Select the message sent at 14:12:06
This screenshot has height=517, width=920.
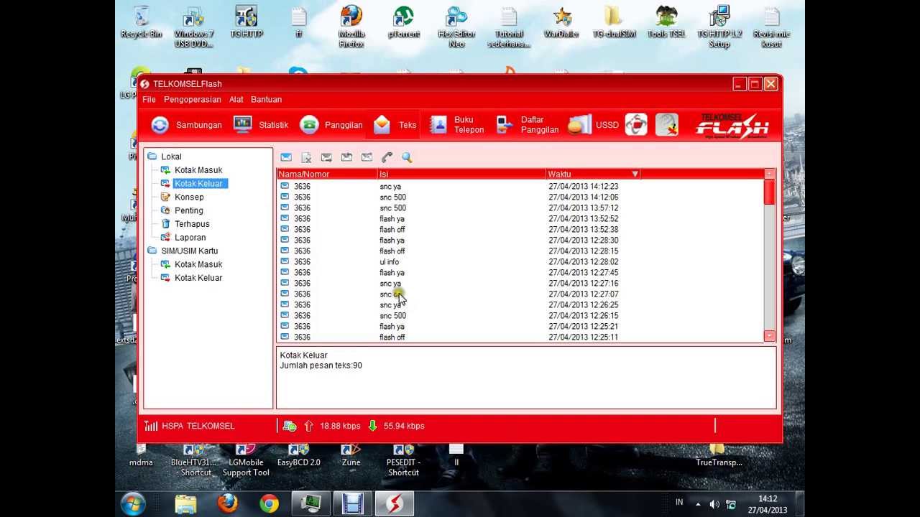520,197
